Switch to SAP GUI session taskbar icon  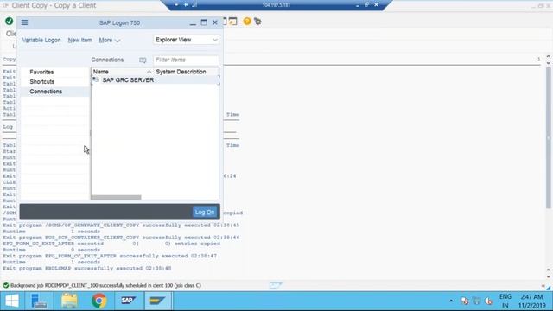pyautogui.click(x=157, y=301)
